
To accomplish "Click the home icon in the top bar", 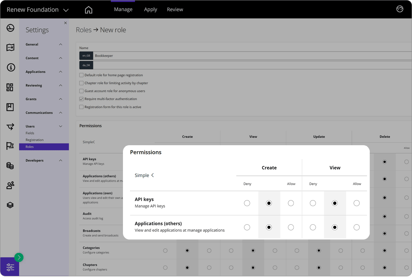I will [88, 9].
